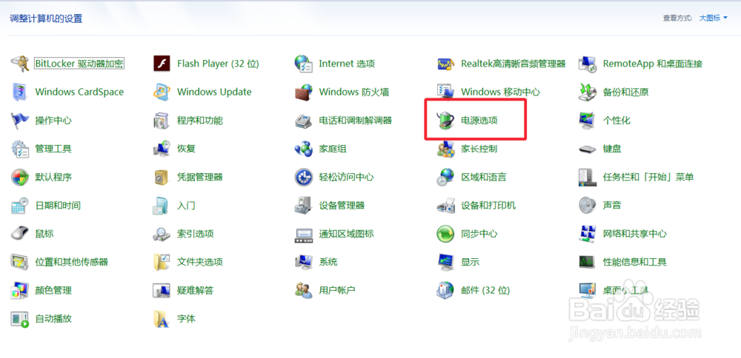Open the 任务栏和「开始」菜单 icon
This screenshot has height=358, width=741.
(x=588, y=177)
